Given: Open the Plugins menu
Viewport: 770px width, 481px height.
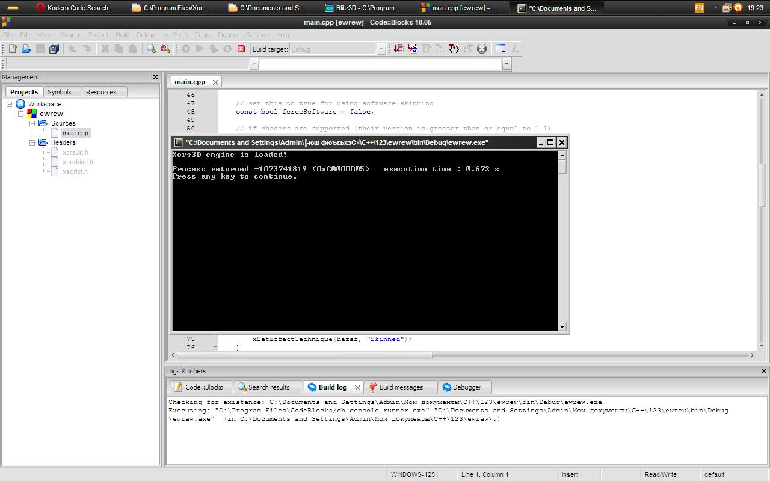Looking at the screenshot, I should [x=228, y=35].
